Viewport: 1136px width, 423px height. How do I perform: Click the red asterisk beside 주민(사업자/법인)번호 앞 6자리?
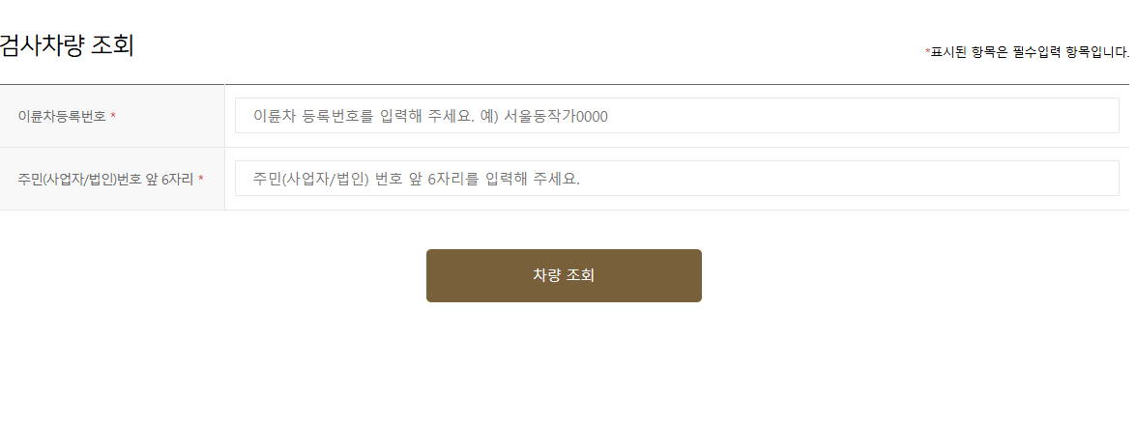[x=201, y=179]
